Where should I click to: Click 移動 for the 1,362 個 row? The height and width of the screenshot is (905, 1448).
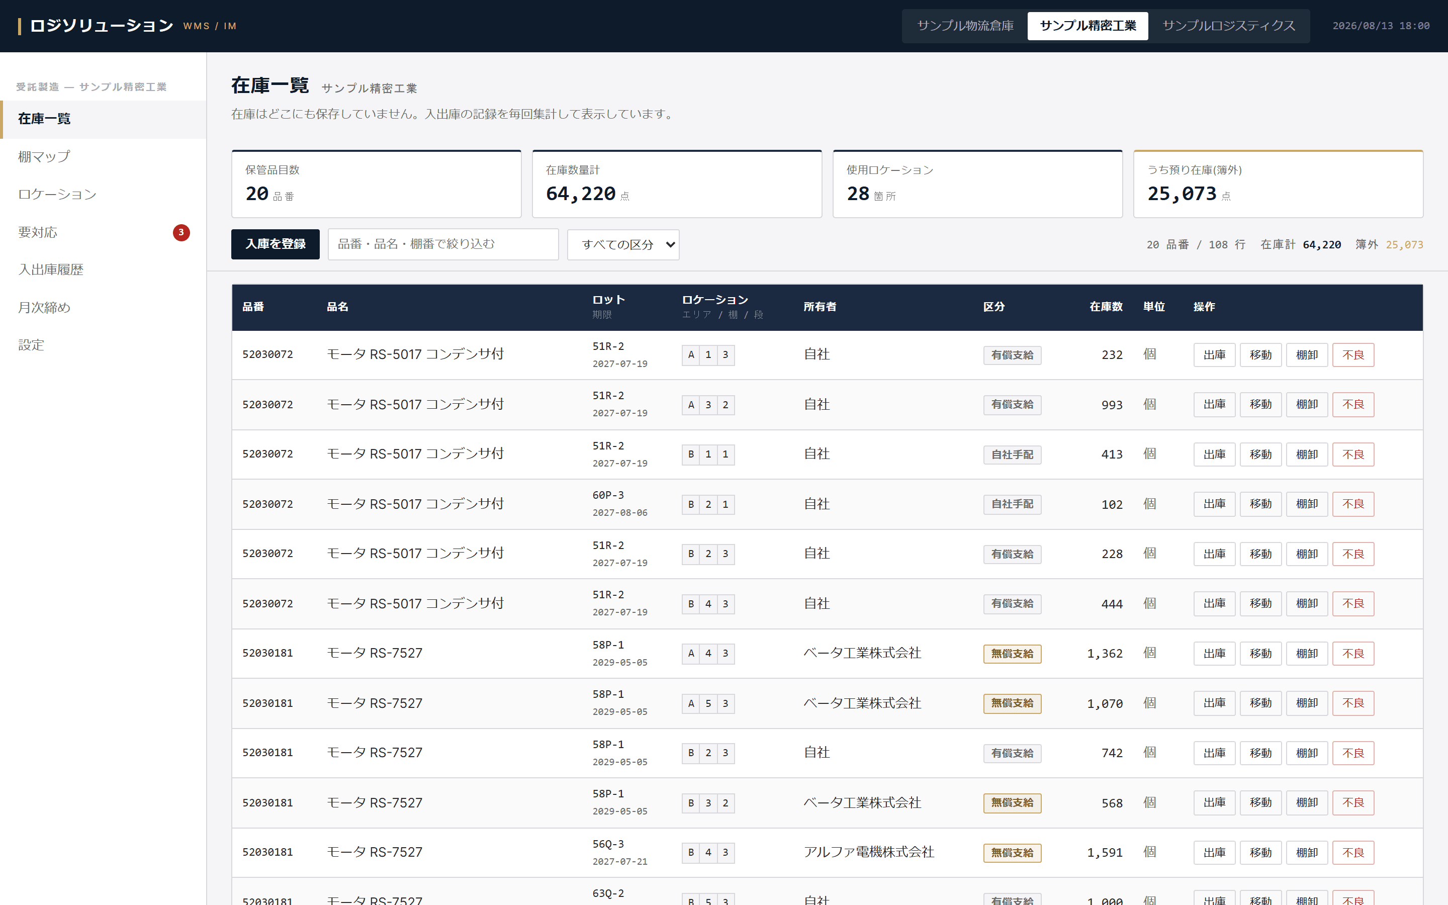[1260, 654]
